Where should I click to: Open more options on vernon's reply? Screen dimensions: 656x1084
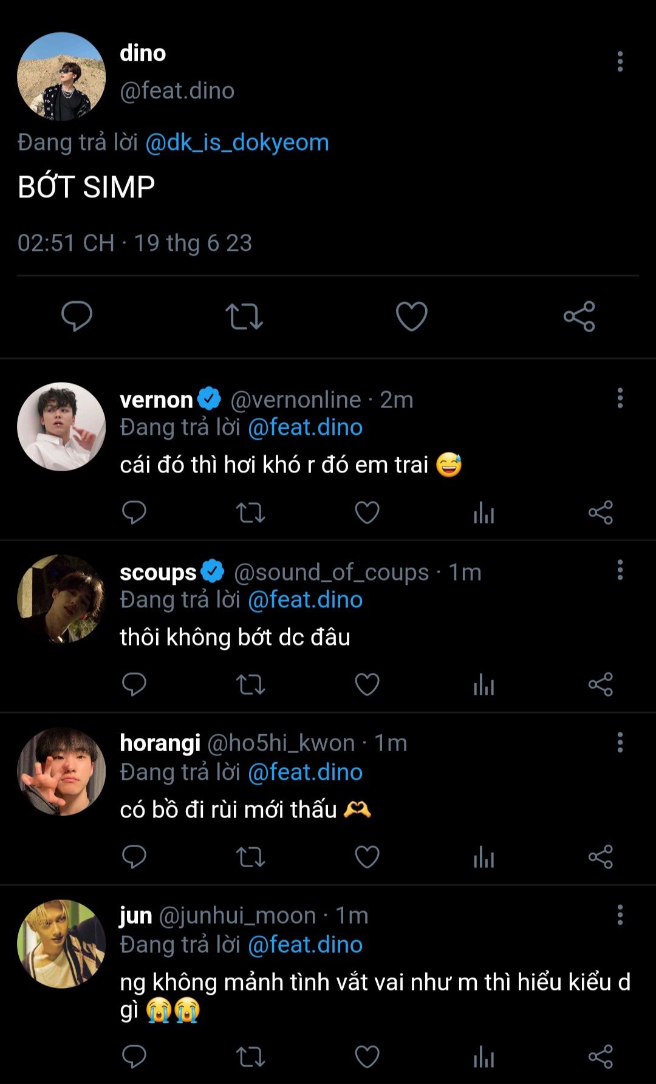620,398
